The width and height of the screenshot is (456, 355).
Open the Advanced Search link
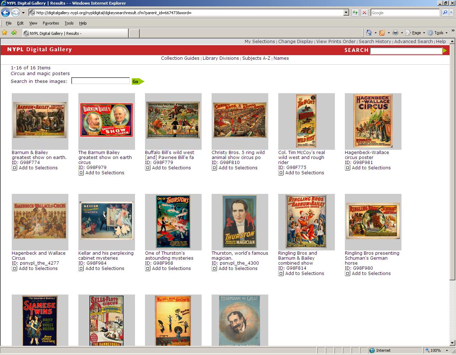pos(413,42)
